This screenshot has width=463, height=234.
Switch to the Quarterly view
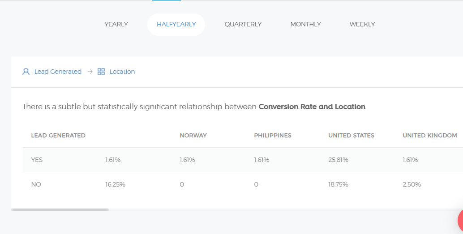[x=243, y=25]
